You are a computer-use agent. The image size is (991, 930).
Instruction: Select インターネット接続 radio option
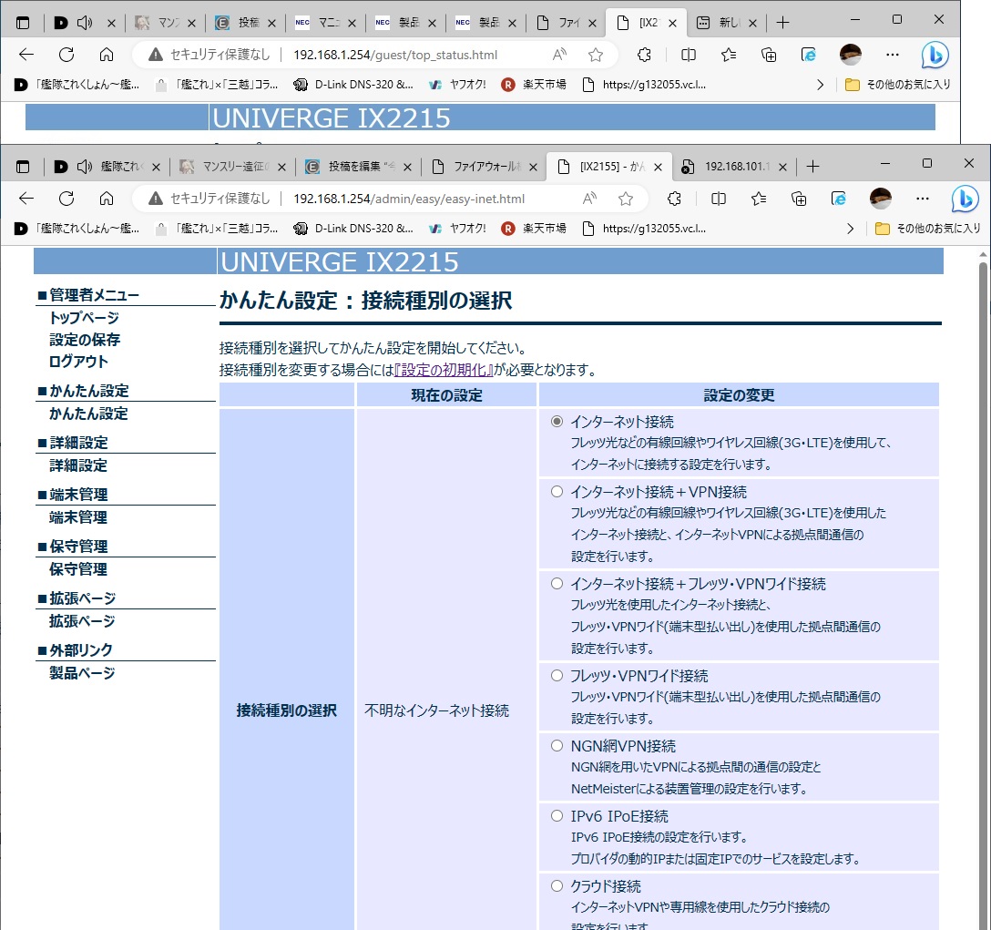(557, 421)
